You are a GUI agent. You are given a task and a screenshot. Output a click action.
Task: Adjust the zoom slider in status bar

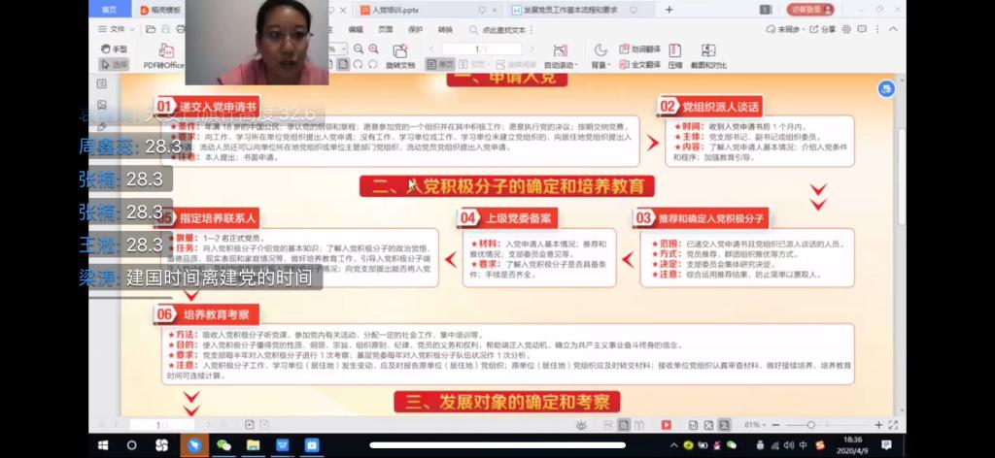coord(811,425)
